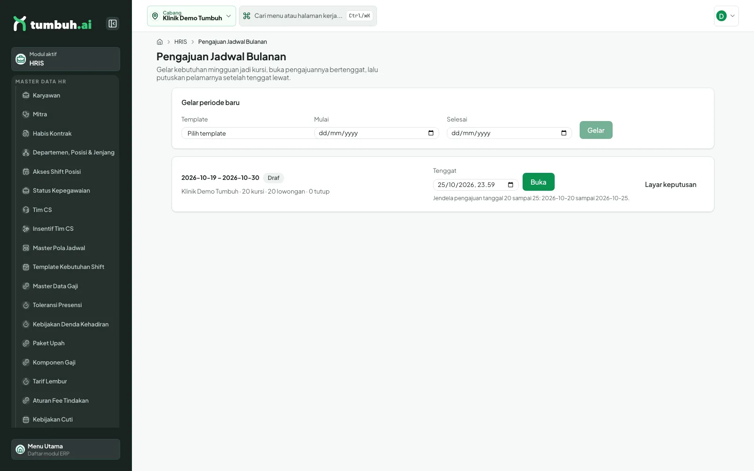
Task: Click period text 2026-10-19 – 2026-10-30
Action: pyautogui.click(x=220, y=178)
